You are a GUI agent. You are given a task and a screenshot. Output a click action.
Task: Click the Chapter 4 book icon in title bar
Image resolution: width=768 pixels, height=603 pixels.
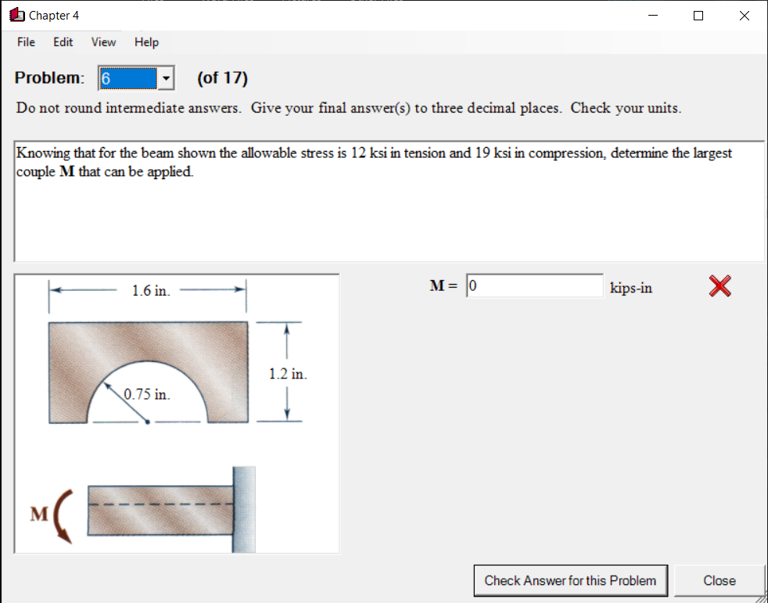17,15
